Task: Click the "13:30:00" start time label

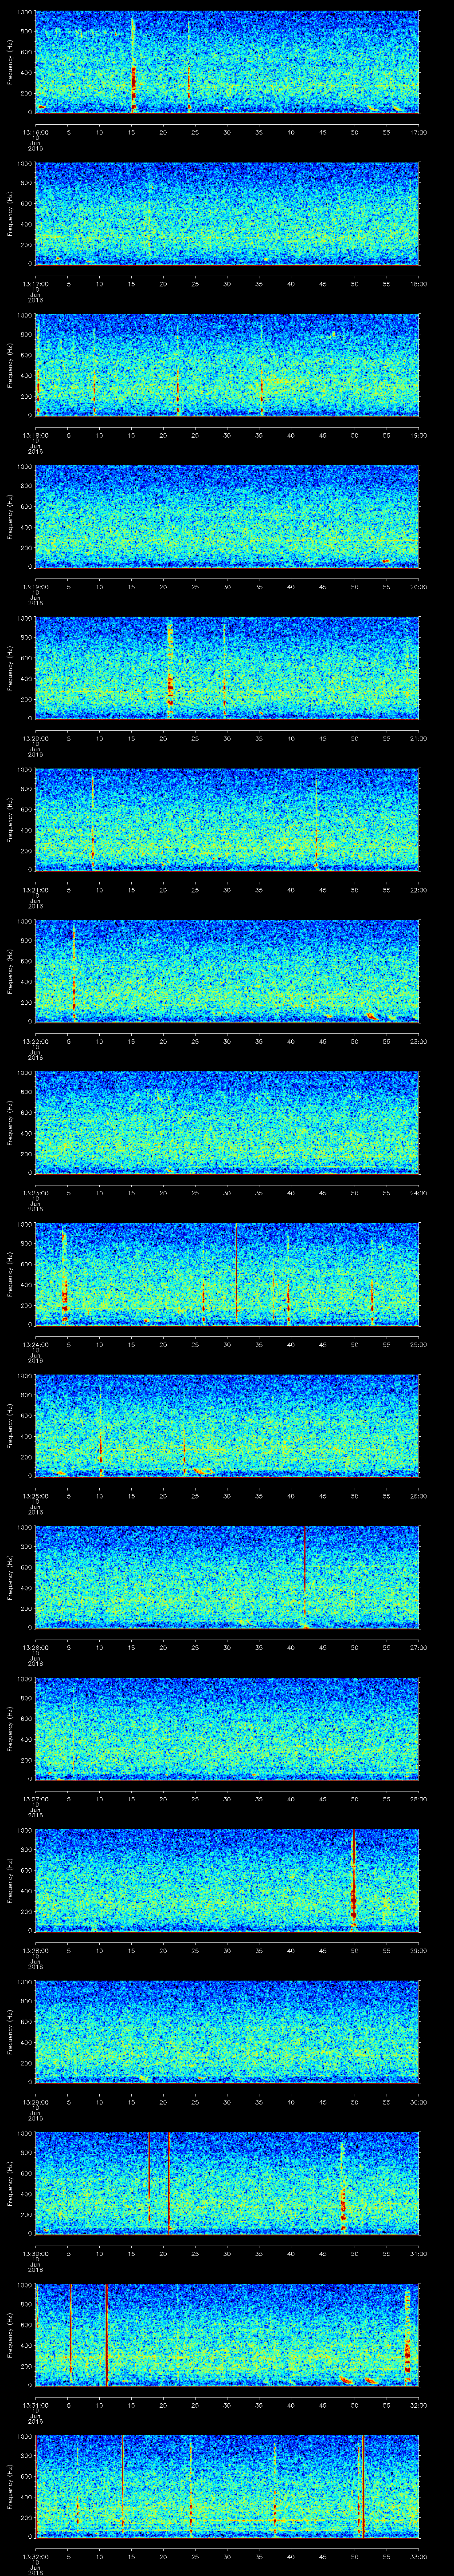Action: pyautogui.click(x=36, y=2253)
